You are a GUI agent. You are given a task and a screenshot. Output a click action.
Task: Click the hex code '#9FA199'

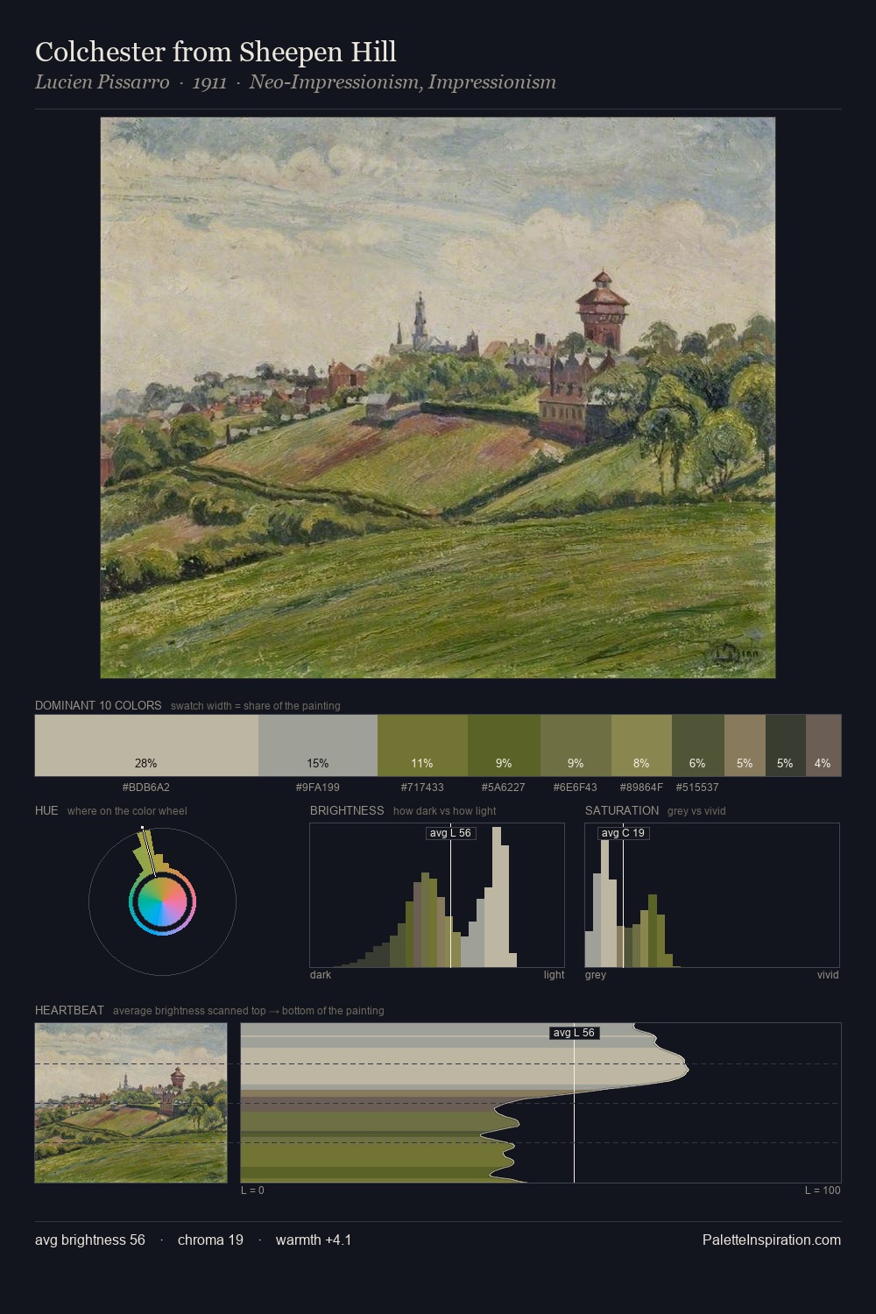pyautogui.click(x=318, y=788)
